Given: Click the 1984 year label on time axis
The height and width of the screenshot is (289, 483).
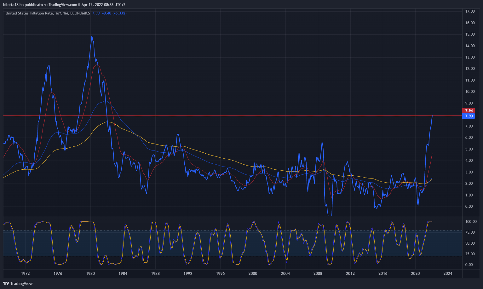Looking at the screenshot, I should pyautogui.click(x=123, y=274).
